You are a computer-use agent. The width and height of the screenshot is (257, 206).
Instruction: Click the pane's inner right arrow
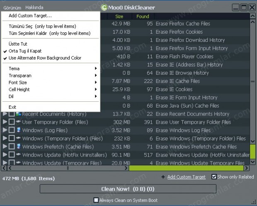[x=126, y=168]
